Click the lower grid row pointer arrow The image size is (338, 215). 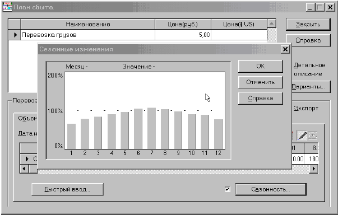27,159
